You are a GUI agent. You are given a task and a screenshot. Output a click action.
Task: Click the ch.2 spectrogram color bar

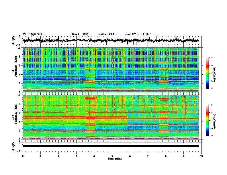click(207, 120)
